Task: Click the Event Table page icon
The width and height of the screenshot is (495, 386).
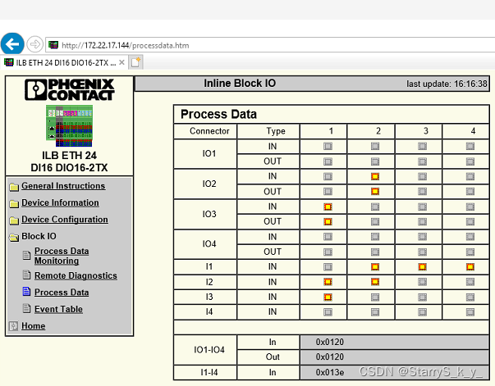Action: point(27,308)
